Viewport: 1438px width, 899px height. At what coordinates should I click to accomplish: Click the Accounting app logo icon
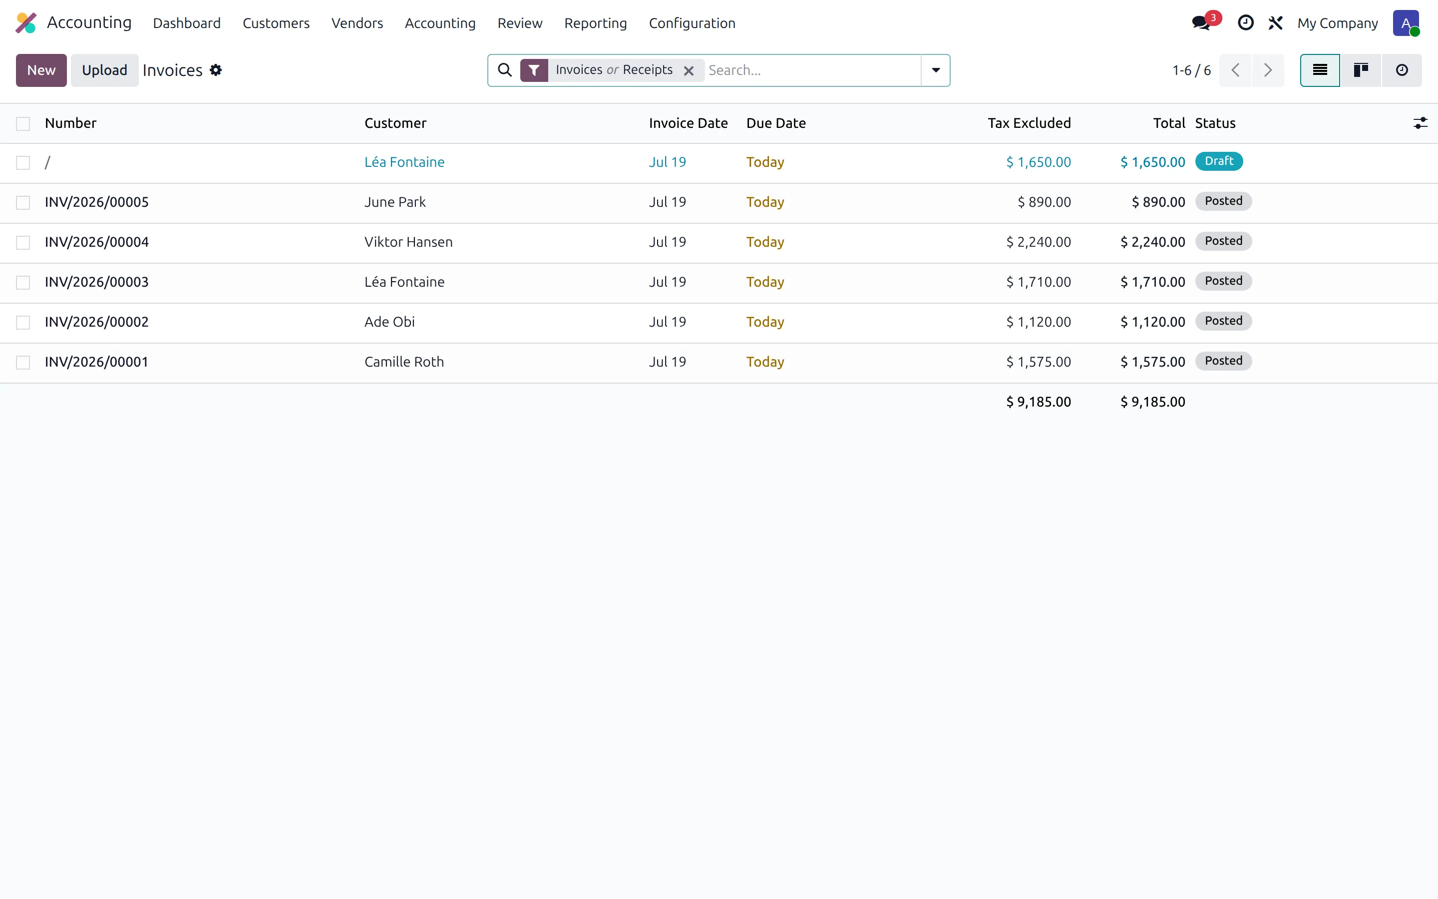coord(26,22)
